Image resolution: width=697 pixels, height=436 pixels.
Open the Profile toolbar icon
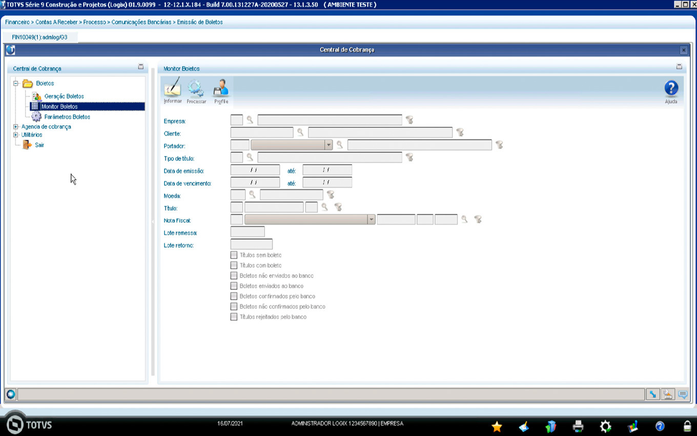221,89
